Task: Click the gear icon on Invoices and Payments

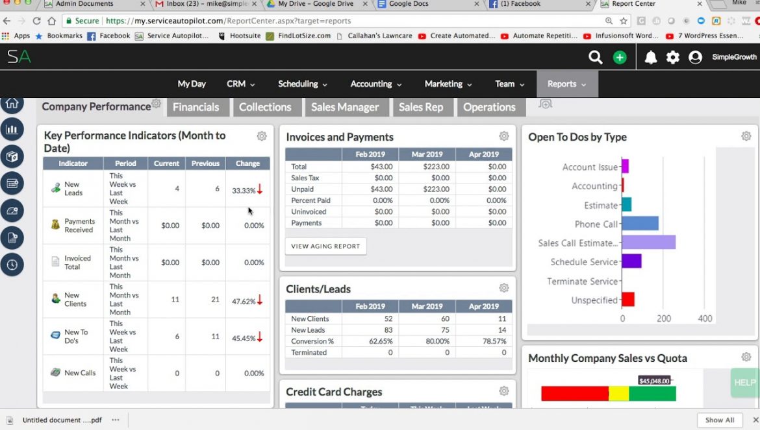Action: [x=504, y=136]
